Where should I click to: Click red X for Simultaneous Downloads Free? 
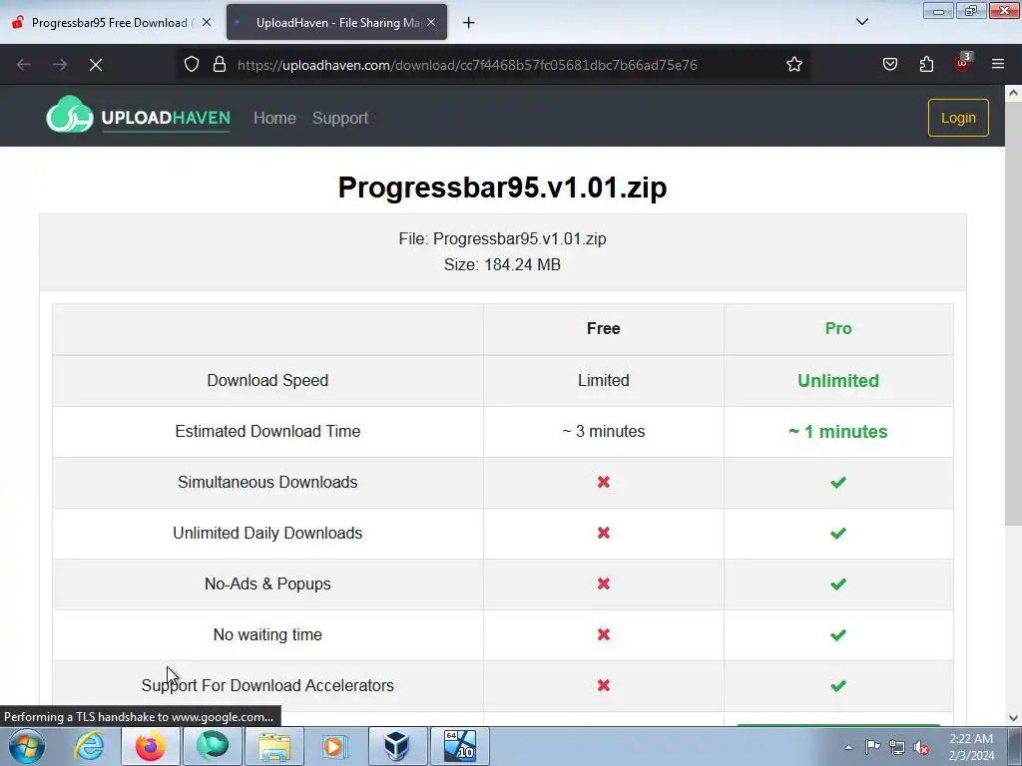click(604, 482)
